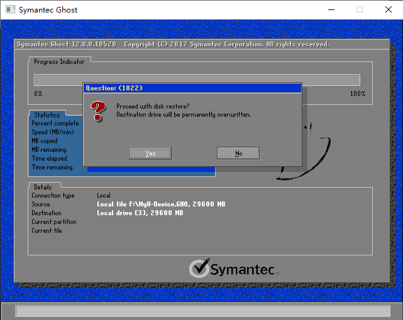403x320 pixels.
Task: Minimize the Symantec Ghost window
Action: coord(331,10)
